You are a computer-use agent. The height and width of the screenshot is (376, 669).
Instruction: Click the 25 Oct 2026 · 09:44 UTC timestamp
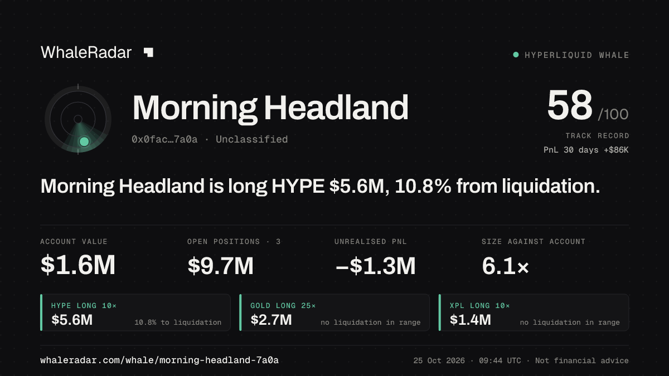point(467,360)
